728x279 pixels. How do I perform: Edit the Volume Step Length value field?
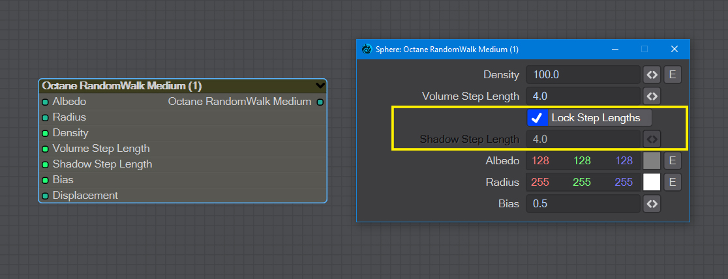click(x=583, y=96)
